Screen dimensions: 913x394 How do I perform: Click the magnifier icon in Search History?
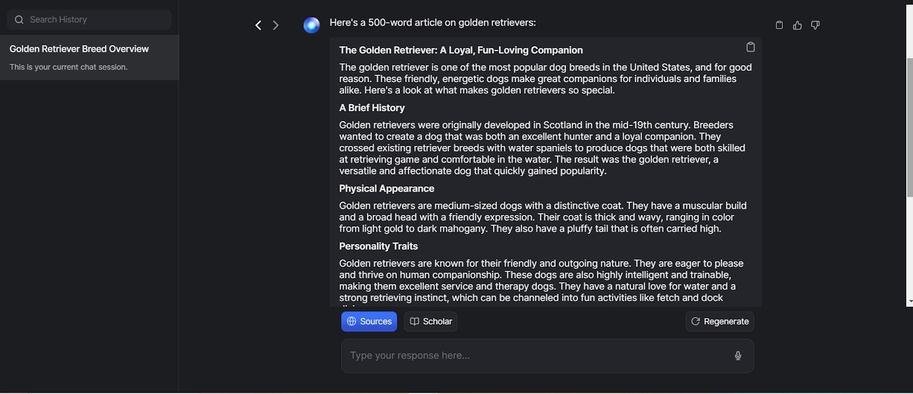(x=19, y=20)
